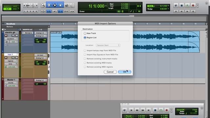210x118 pixels.
Task: Open the Grid value dropdown
Action: [168, 6]
